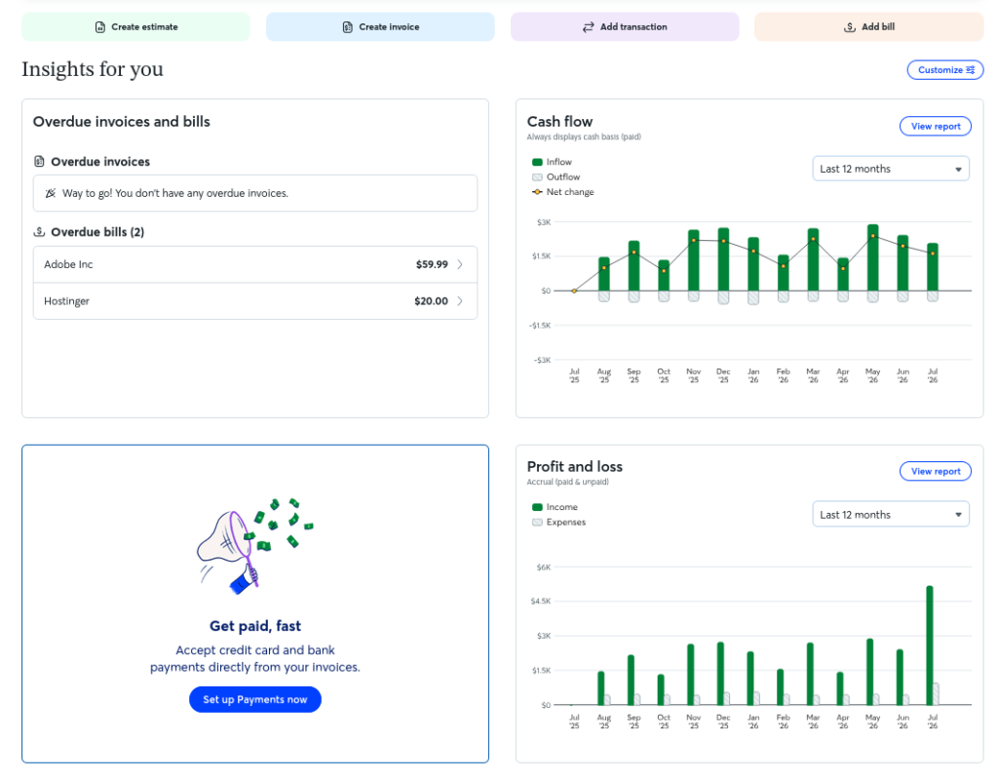Click the Jul '26 profit and loss income bar
The image size is (998, 781).
point(929,644)
